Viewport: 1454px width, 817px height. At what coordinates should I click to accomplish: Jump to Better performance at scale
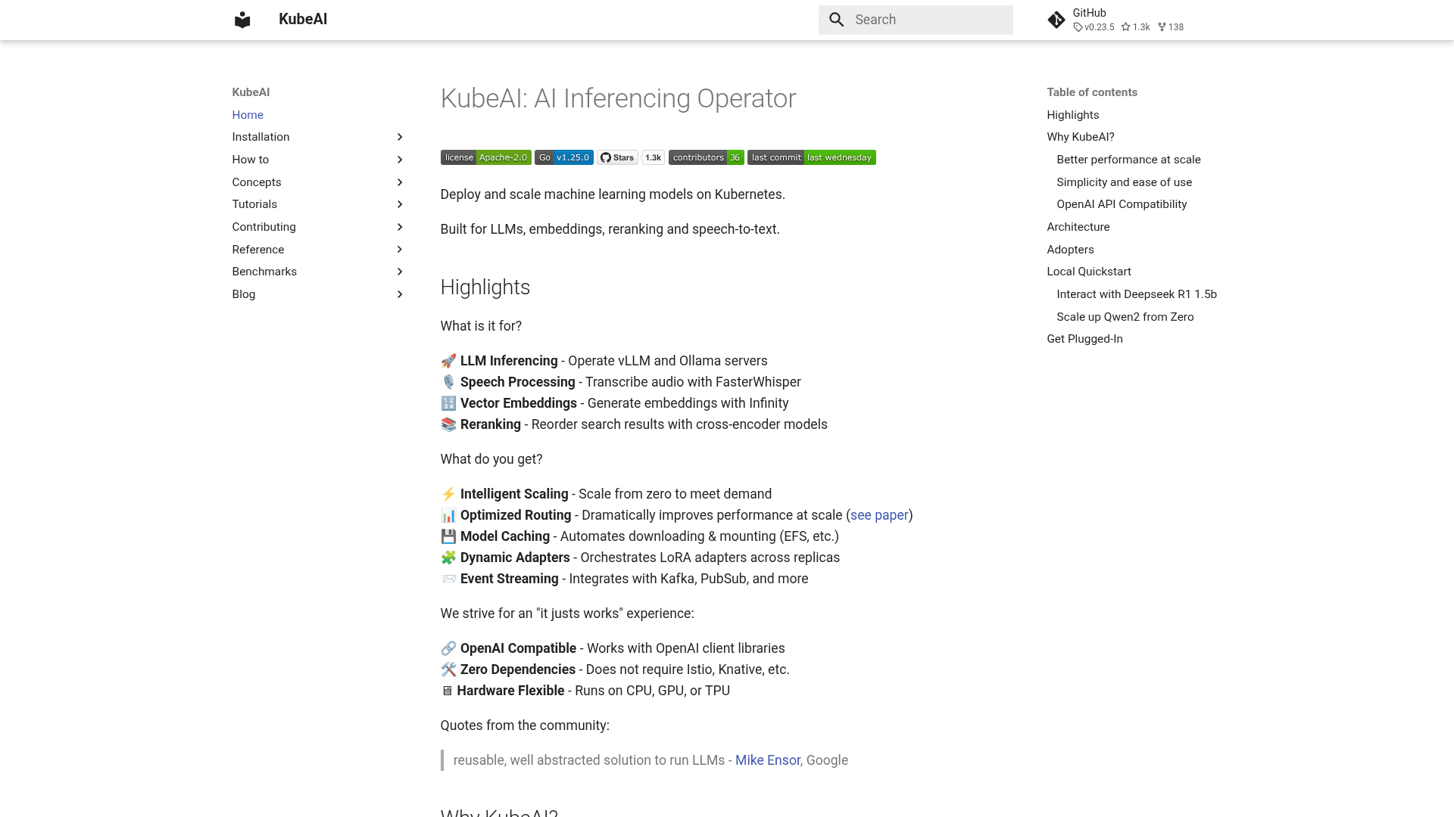click(1128, 160)
